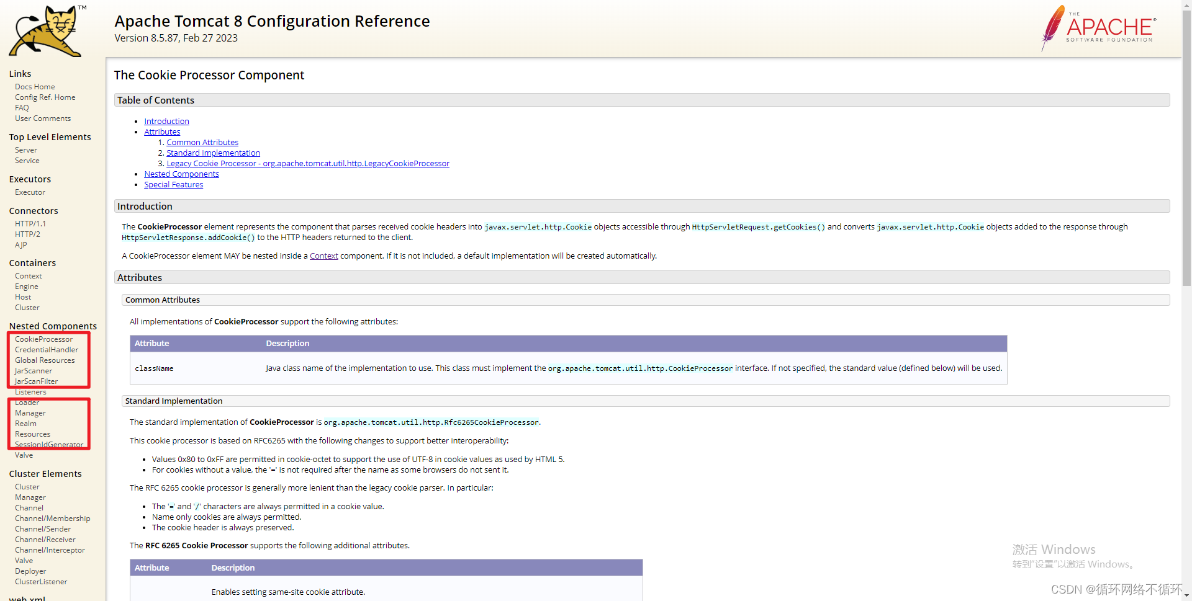Select CredentialHandler sidebar link

47,350
